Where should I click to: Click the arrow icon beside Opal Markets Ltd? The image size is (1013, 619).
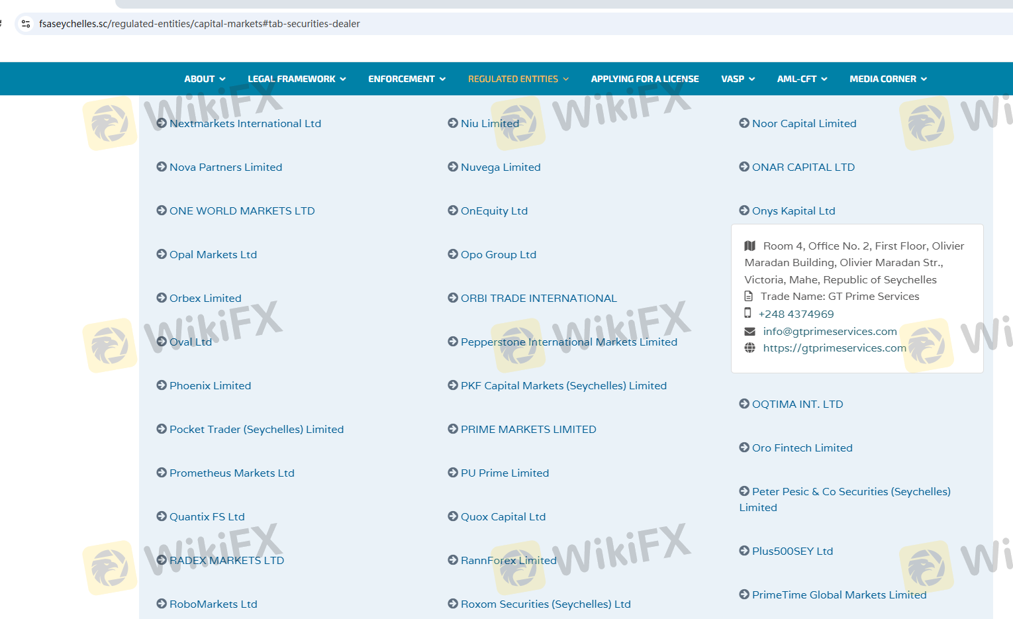click(x=162, y=254)
